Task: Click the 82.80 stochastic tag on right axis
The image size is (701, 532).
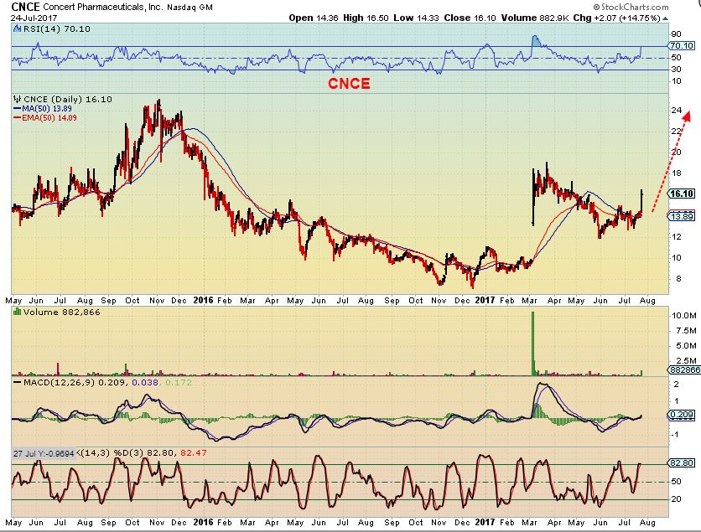Action: click(x=682, y=462)
